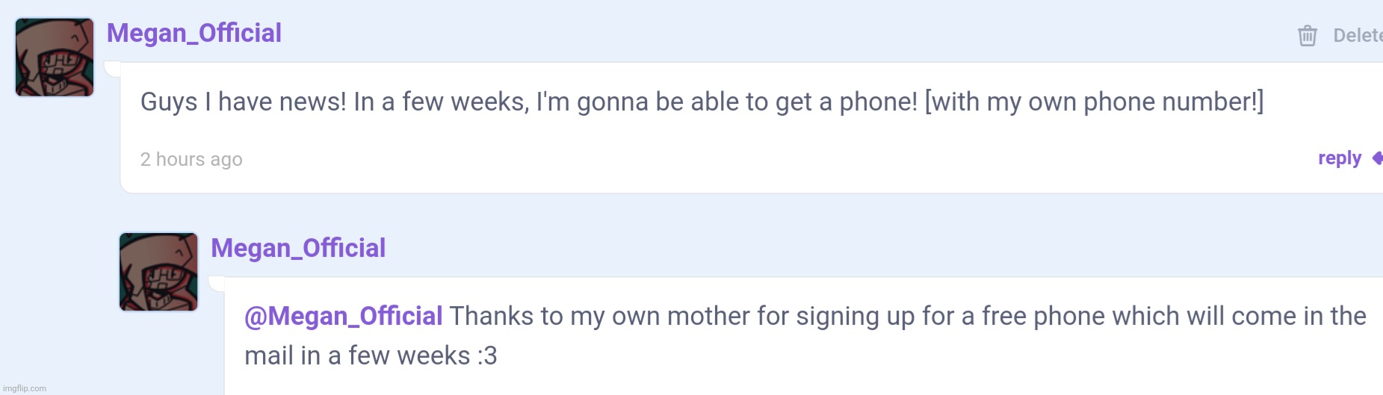1383x395 pixels.
Task: Click the Delete label beside the trash icon
Action: (1358, 35)
